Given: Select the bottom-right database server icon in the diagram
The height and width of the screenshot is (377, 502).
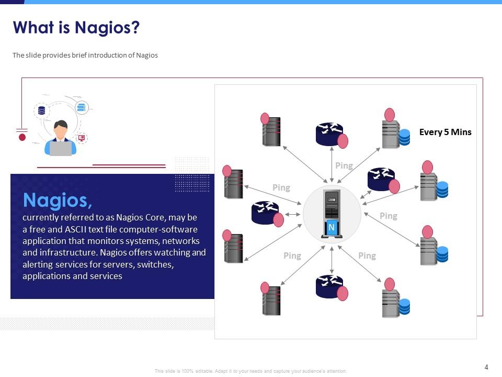Looking at the screenshot, I should click(393, 302).
